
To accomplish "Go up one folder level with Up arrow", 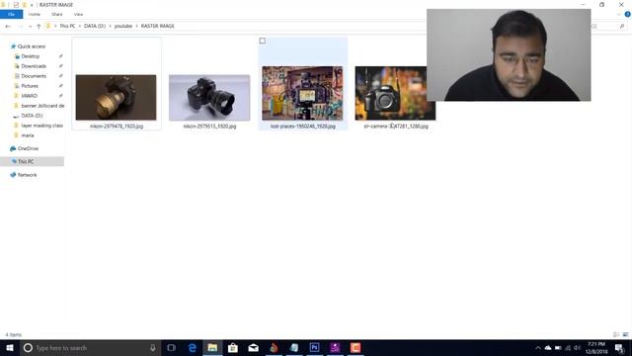I will [x=39, y=27].
